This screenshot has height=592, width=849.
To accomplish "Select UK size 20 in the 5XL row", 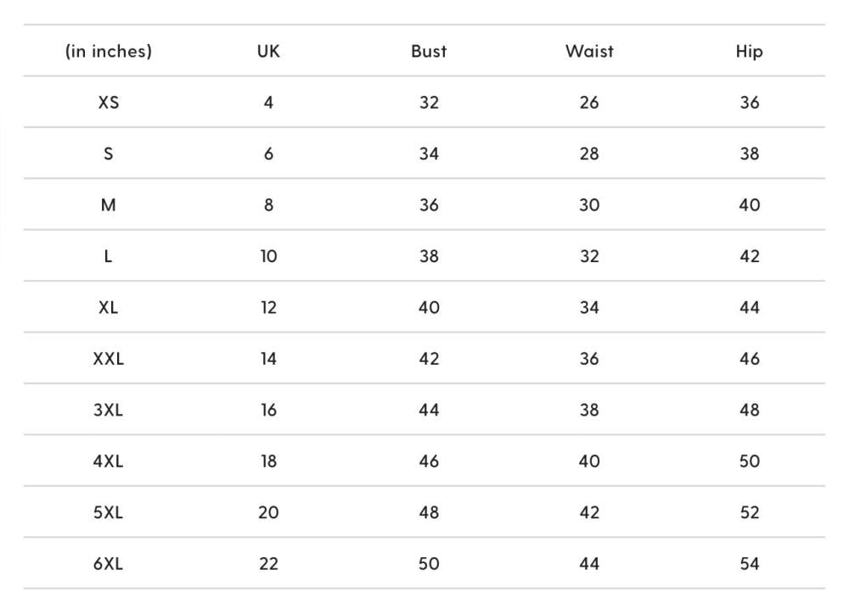I will click(268, 512).
